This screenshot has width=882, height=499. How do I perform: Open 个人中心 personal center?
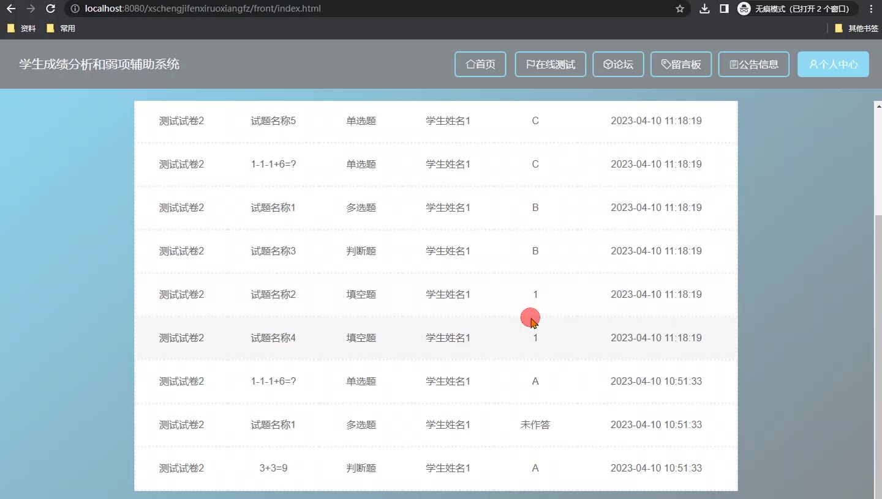(x=833, y=64)
